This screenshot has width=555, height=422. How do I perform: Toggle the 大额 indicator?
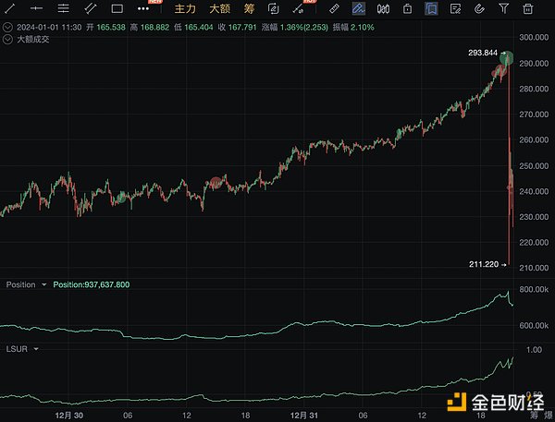click(217, 8)
